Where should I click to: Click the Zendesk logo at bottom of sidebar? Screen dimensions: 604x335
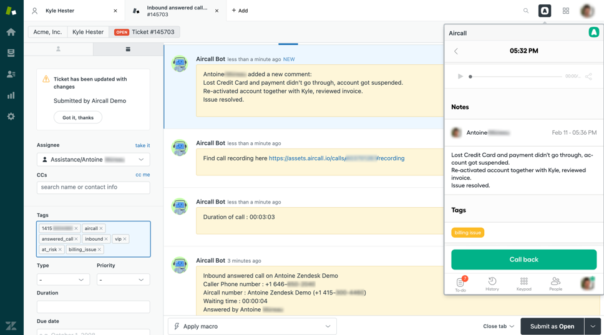tap(11, 326)
